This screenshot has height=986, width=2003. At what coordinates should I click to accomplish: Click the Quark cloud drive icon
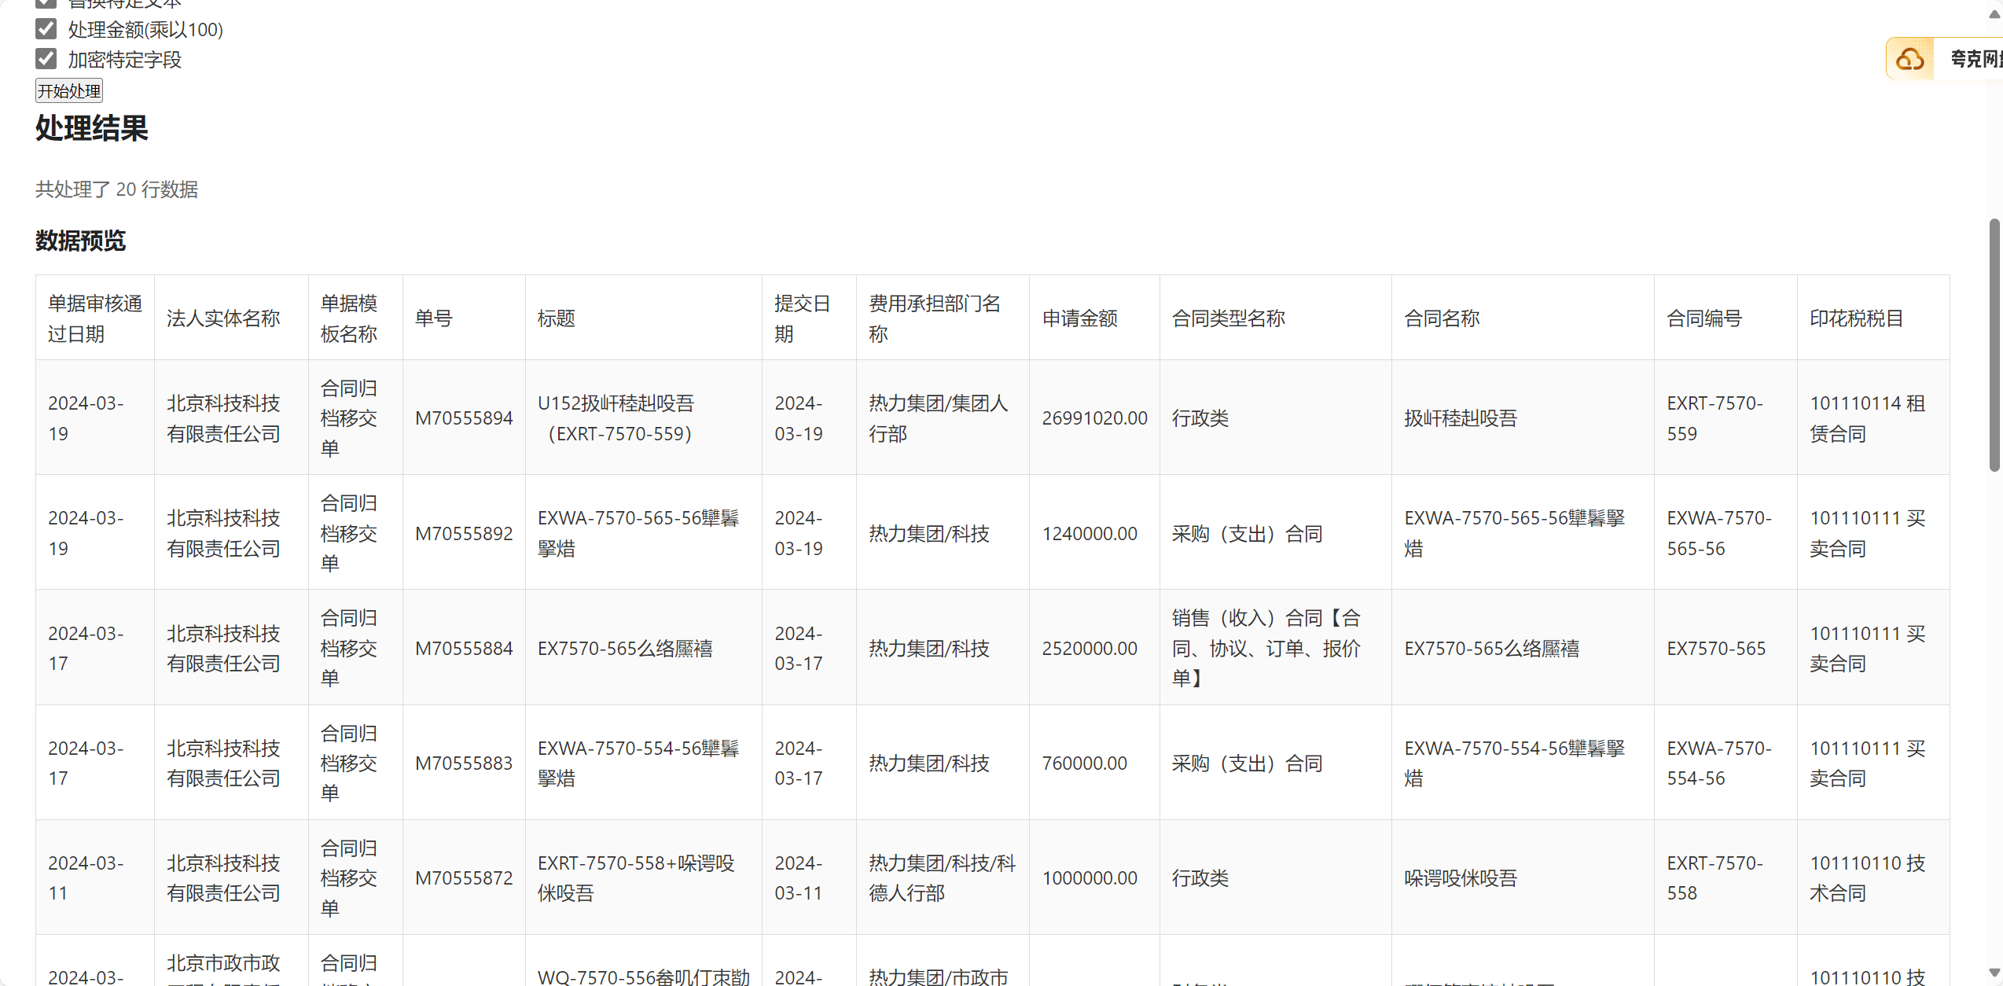[1910, 59]
